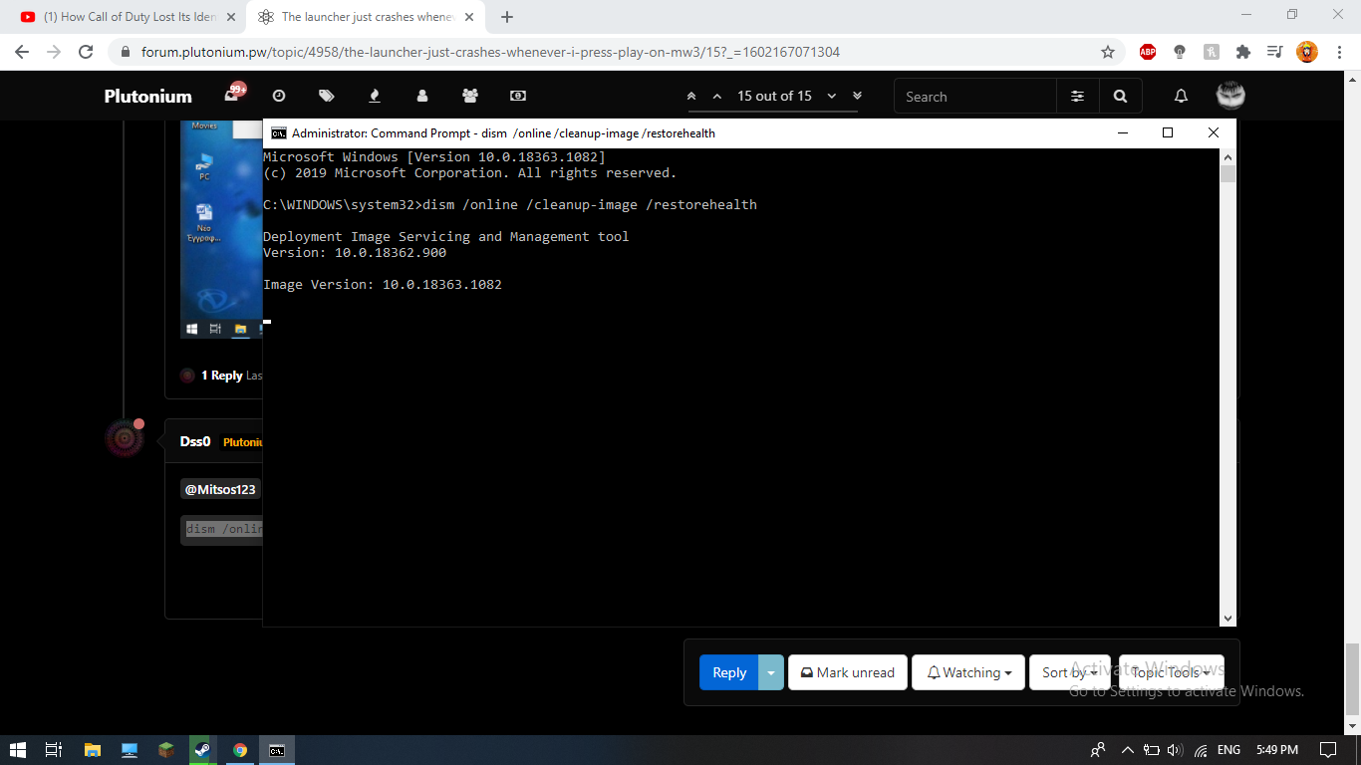Click the 1 Reply link under the post
The height and width of the screenshot is (765, 1361).
coord(221,376)
